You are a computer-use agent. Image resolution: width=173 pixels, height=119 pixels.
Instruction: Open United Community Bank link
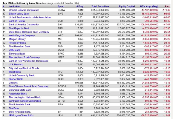click(21, 75)
